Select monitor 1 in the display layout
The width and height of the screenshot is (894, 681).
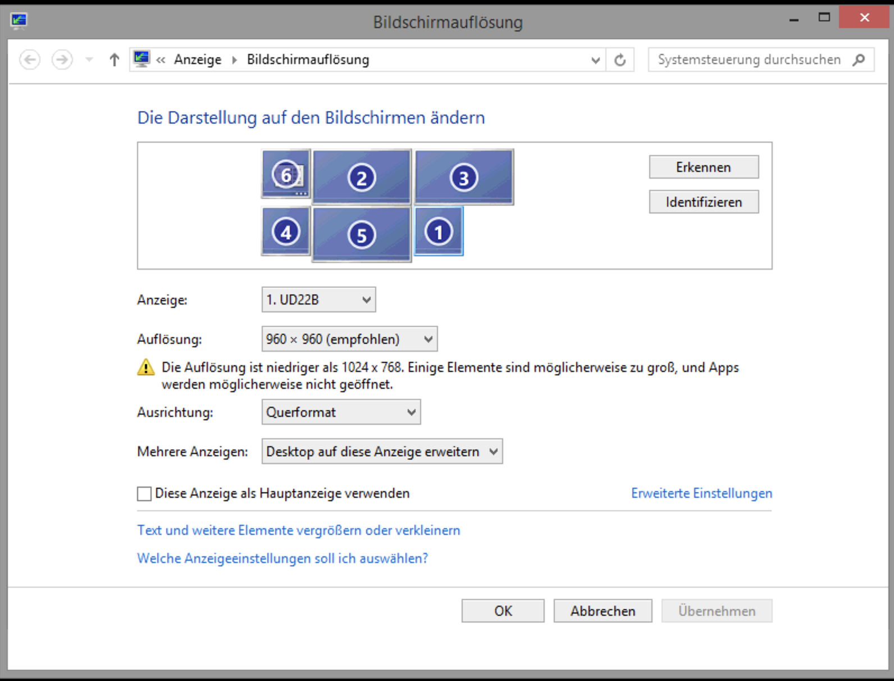click(439, 231)
